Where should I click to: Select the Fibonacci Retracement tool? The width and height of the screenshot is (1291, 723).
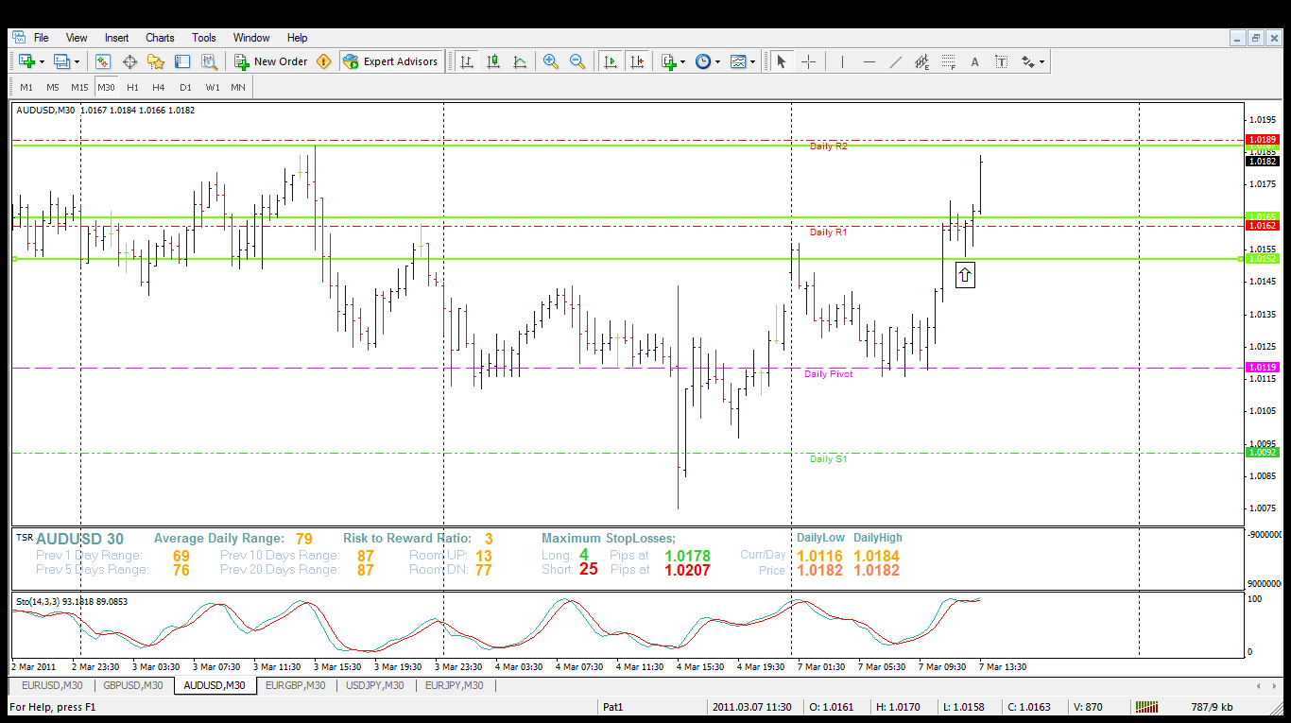(x=949, y=61)
